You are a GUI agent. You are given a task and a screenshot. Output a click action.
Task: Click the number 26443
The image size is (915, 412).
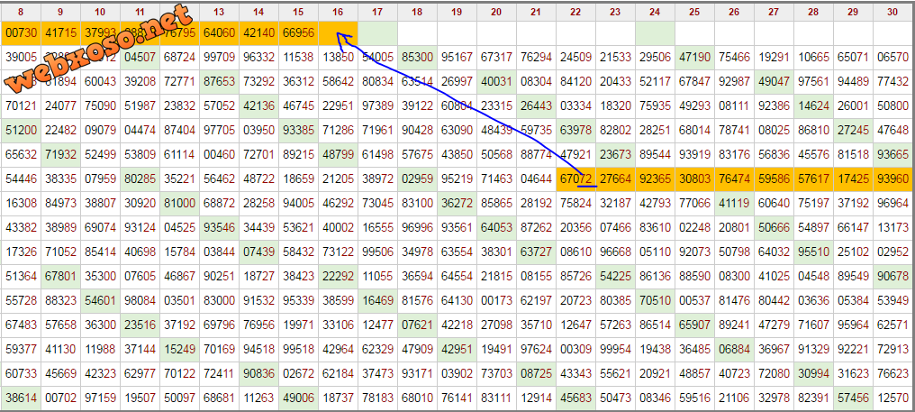536,106
